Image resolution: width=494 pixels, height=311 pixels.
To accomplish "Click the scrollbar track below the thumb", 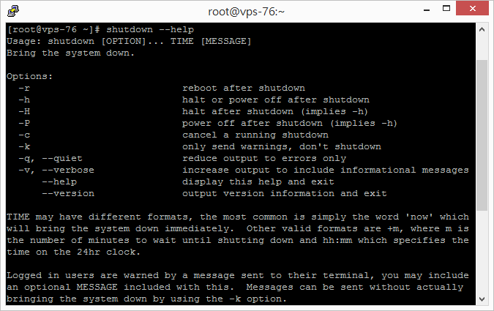I will 482,252.
